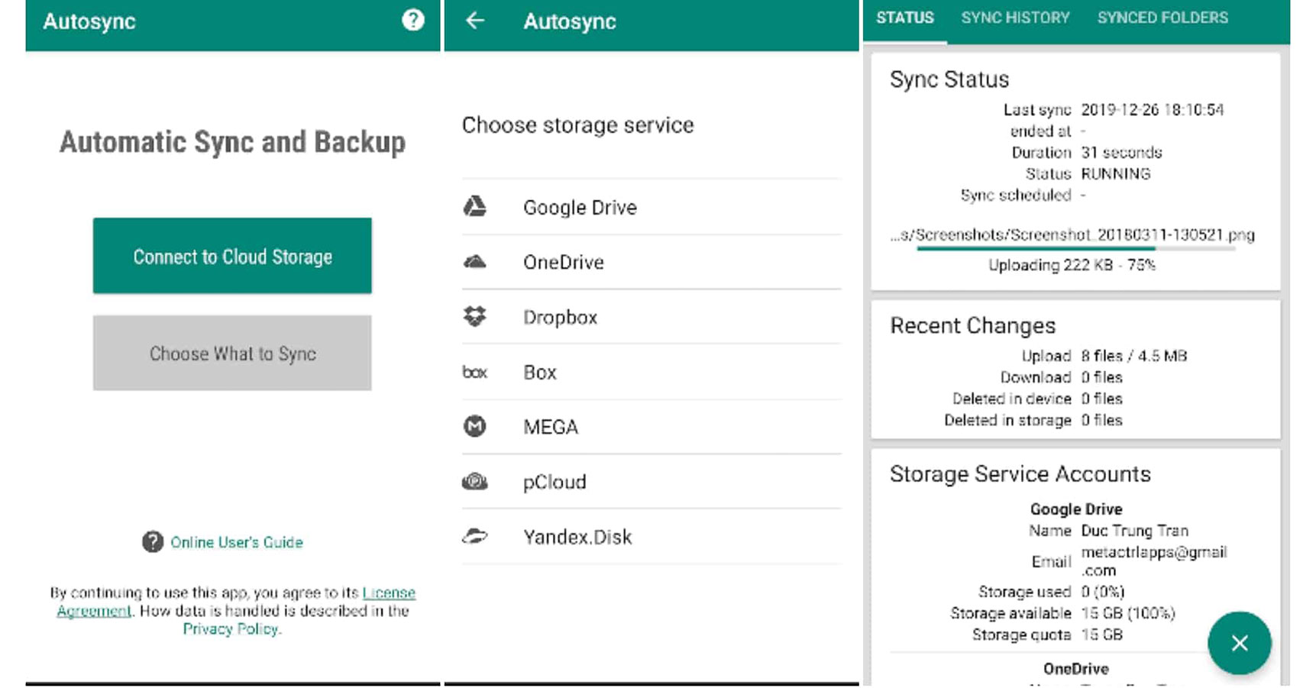Go back using the arrow in Autosync header
The image size is (1316, 688).
coord(475,21)
